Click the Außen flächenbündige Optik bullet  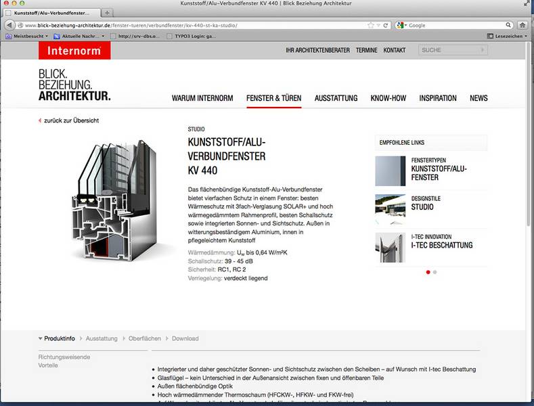click(195, 386)
